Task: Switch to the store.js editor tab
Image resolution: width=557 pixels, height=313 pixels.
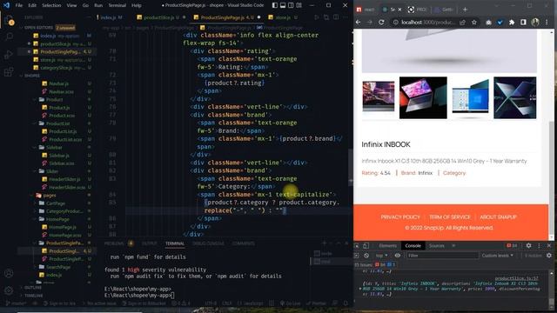Action: pos(283,17)
